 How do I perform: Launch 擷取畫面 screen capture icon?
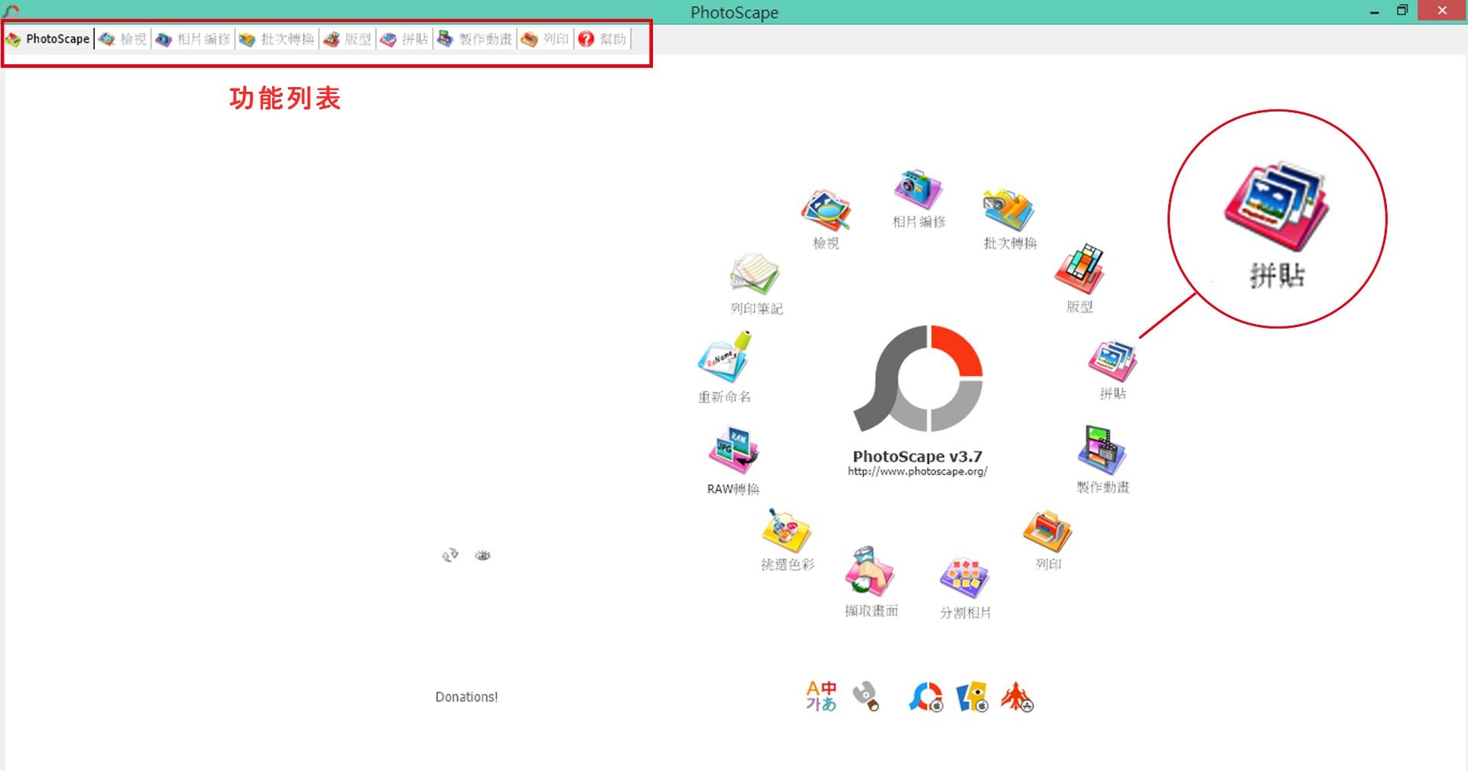[870, 572]
